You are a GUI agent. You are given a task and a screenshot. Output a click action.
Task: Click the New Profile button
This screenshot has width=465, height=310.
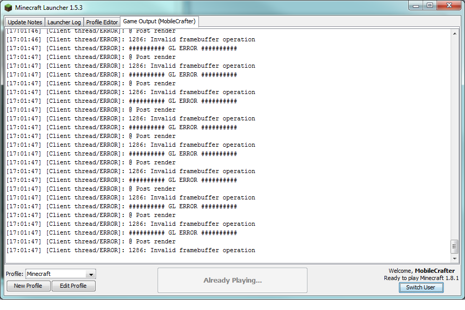click(28, 286)
